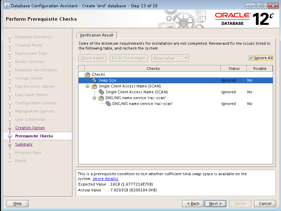Click the Checks root folder icon
The image size is (281, 211).
coord(88,74)
